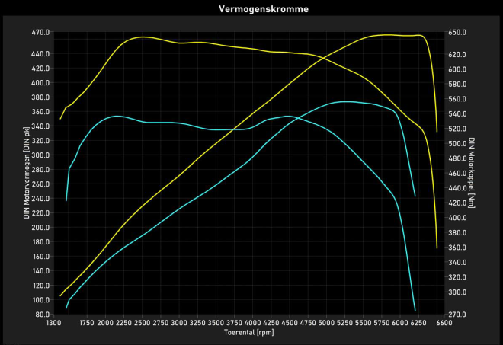Click the Vermogenskromme chart title

pyautogui.click(x=250, y=9)
